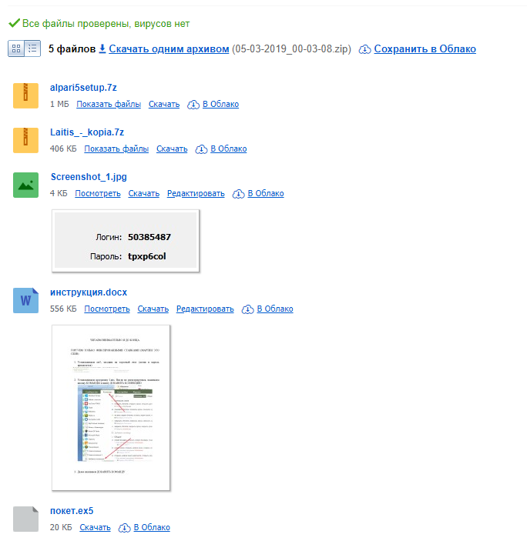
Task: Download all files as one archive
Action: [x=169, y=48]
